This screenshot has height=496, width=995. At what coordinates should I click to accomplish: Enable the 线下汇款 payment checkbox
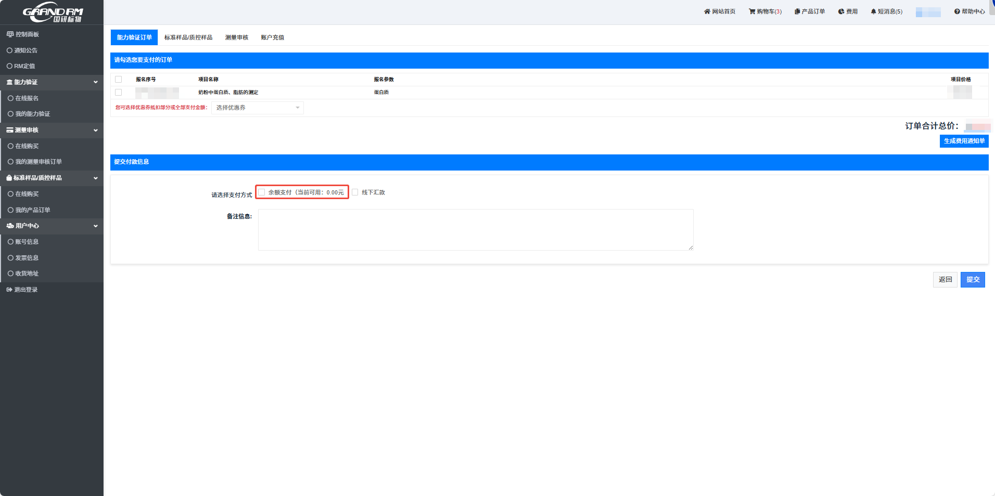point(355,192)
